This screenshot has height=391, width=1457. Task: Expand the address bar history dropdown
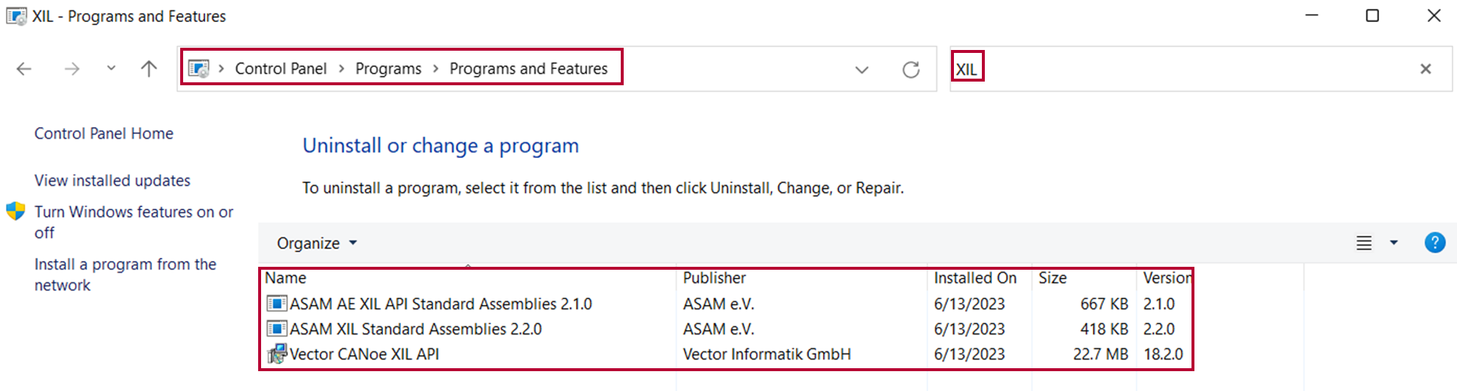pyautogui.click(x=861, y=70)
